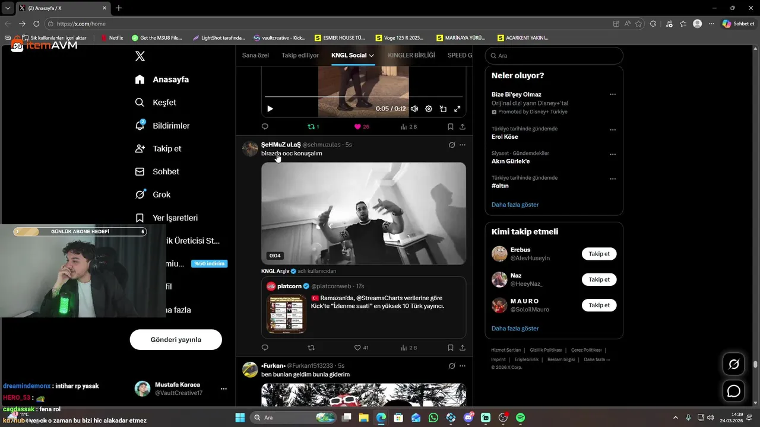Open WhatsApp from the taskbar
Image resolution: width=760 pixels, height=427 pixels.
click(433, 418)
